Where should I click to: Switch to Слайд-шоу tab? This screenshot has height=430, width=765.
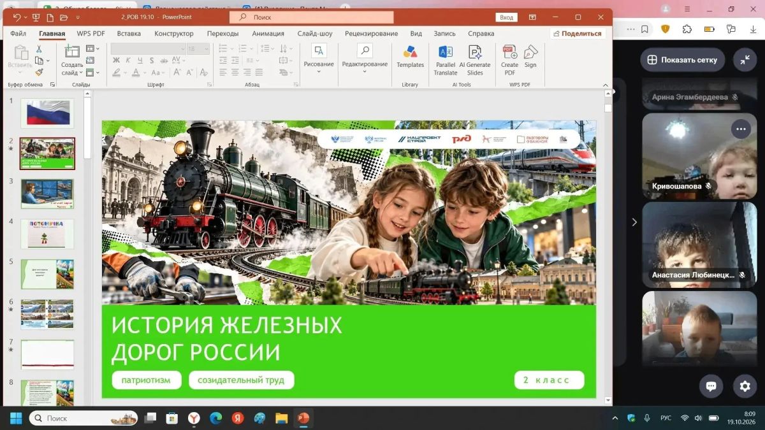tap(314, 34)
